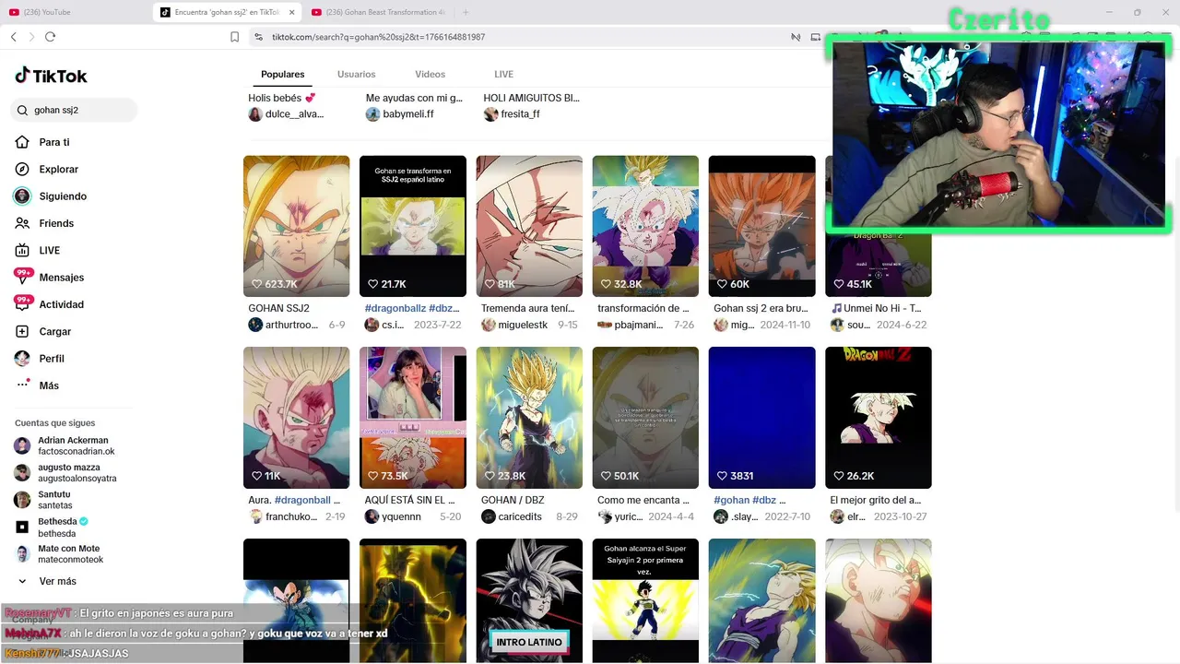
Task: Open Mate con Mote account
Action: point(65,554)
